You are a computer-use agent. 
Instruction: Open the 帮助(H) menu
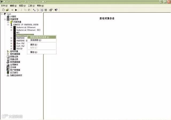coord(40,6)
